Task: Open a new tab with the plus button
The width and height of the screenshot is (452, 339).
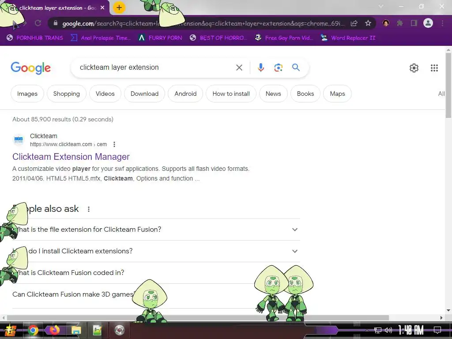Action: click(119, 8)
